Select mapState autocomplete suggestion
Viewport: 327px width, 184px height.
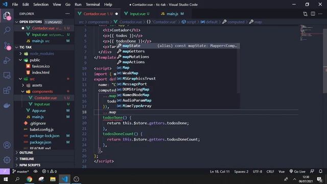pos(178,45)
